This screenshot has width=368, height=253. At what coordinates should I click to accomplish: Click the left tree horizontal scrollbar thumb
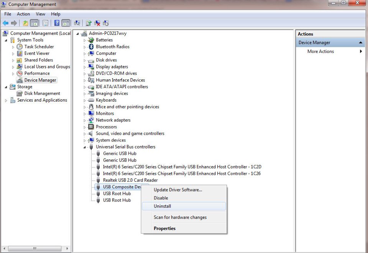tap(35, 248)
